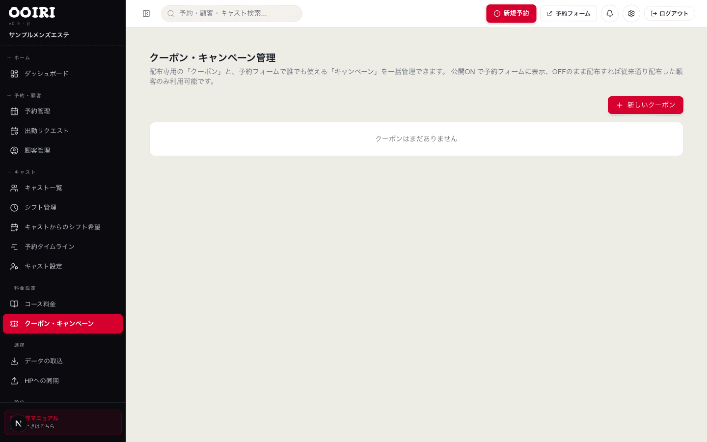
Task: Show the 予約タイムライン view
Action: tap(63, 247)
